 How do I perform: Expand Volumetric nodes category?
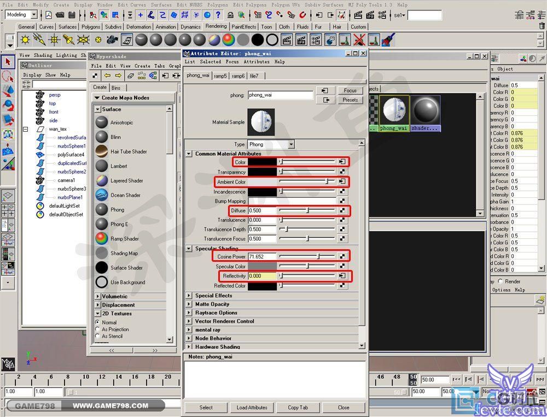coord(98,296)
